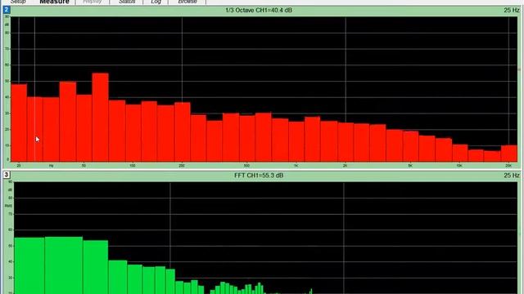Open the Log tab

[156, 2]
